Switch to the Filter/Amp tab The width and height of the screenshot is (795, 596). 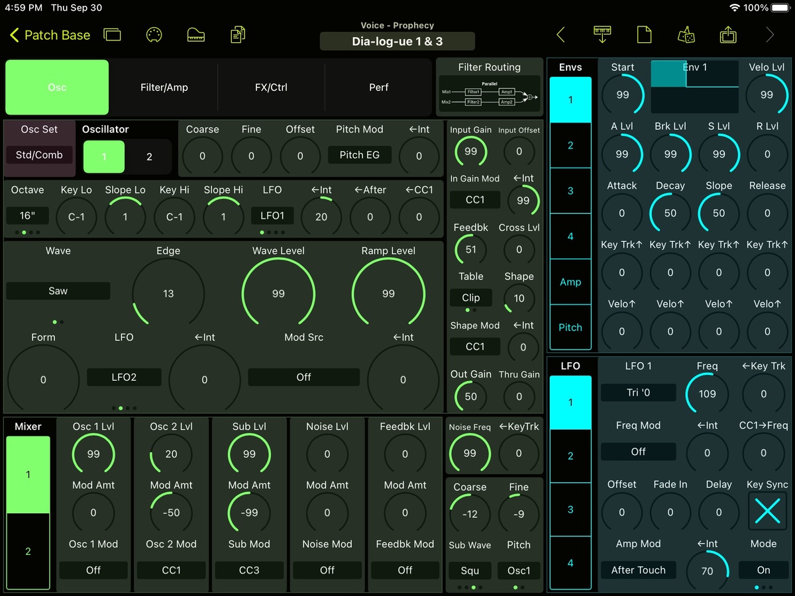point(164,87)
